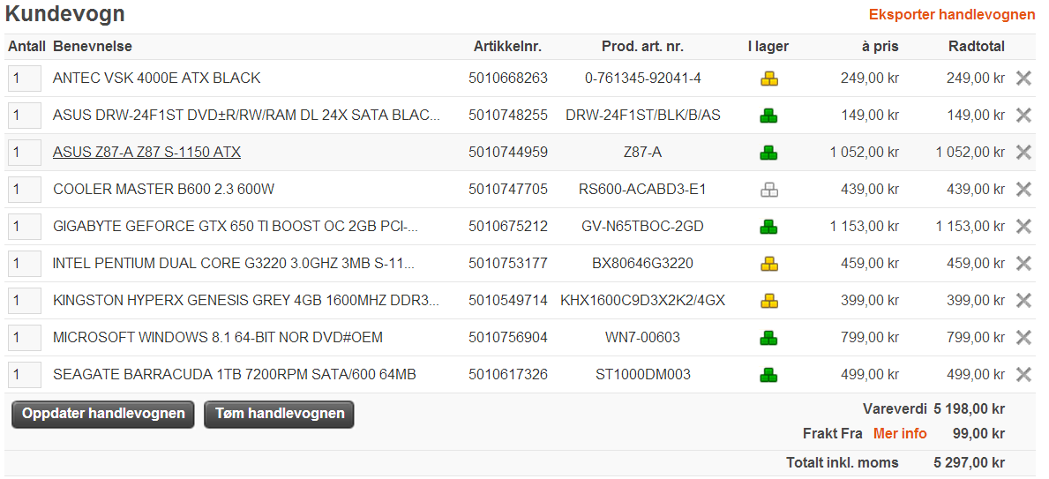Remove ASUS Z87-A motherboard row
Image resolution: width=1049 pixels, height=479 pixels.
[1023, 153]
